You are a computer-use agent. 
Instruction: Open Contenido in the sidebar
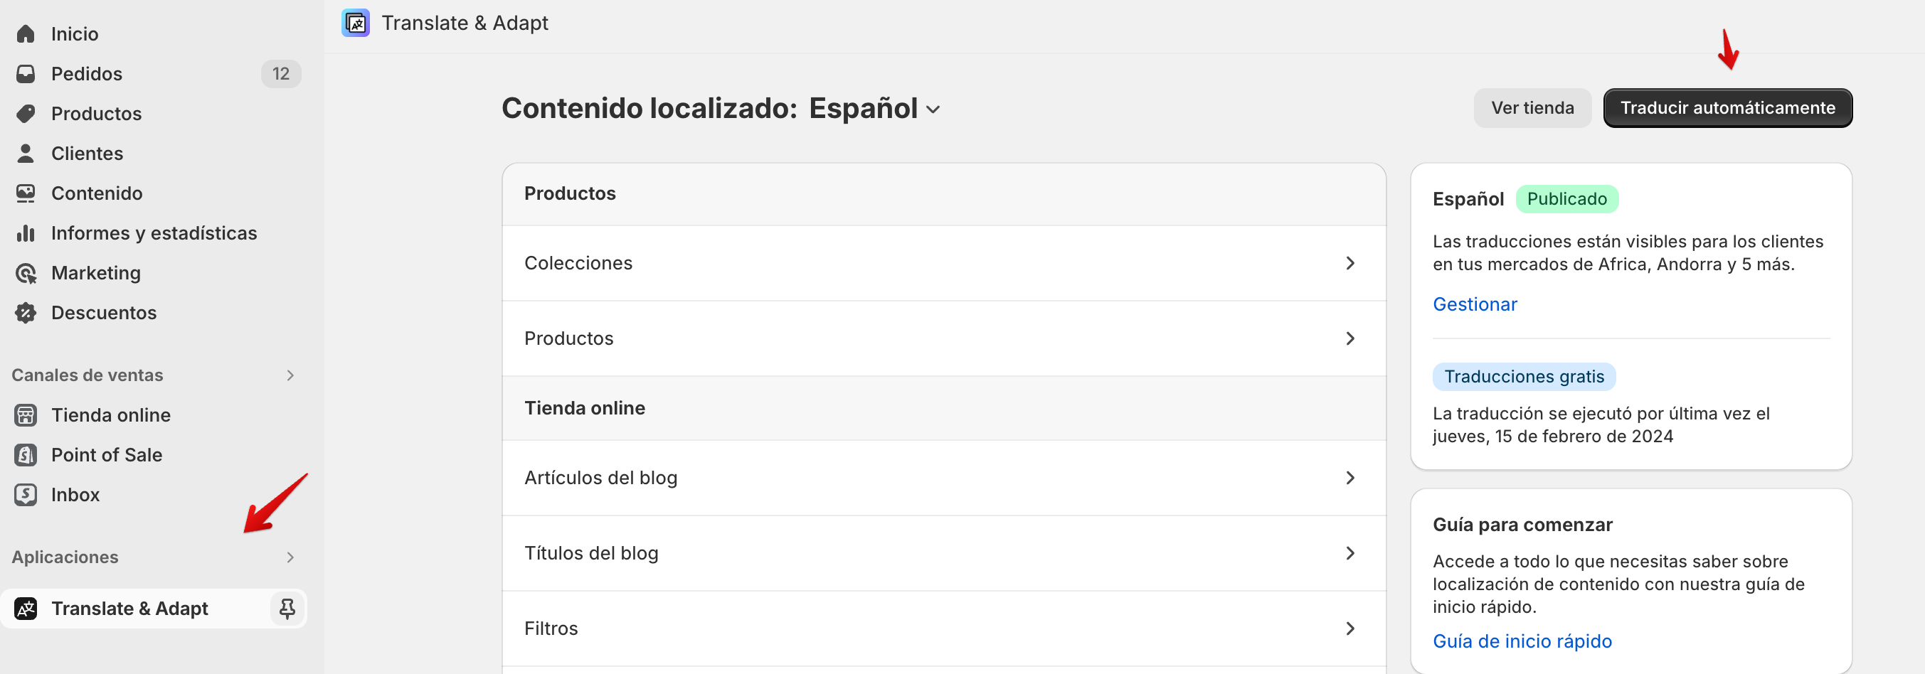pyautogui.click(x=97, y=193)
